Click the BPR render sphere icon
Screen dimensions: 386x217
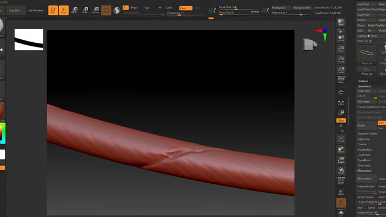(x=341, y=23)
